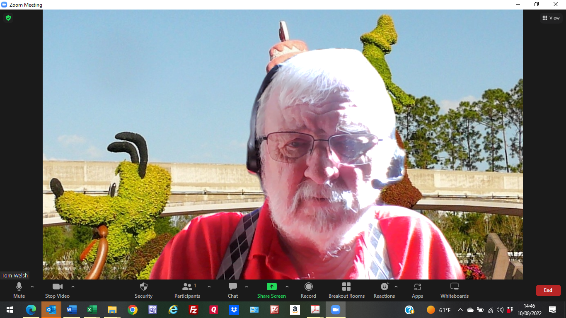
Task: Open Amazon shortcut in taskbar
Action: pos(295,310)
